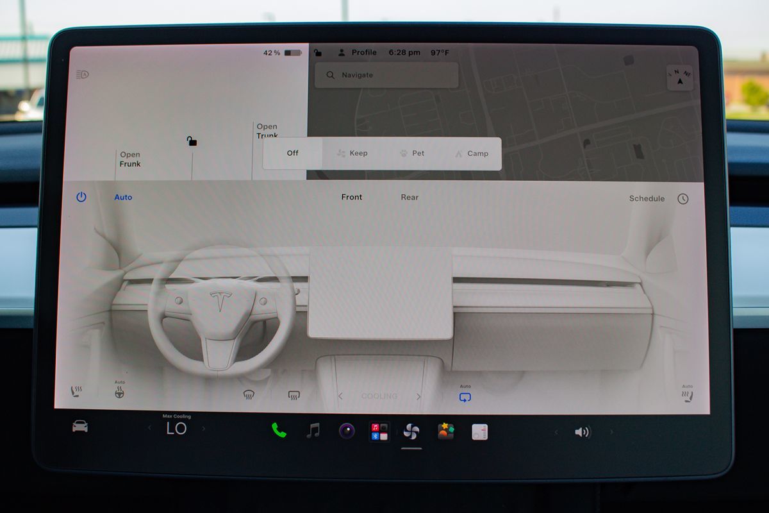This screenshot has width=769, height=513.
Task: Switch to the Rear climate tab
Action: click(409, 197)
